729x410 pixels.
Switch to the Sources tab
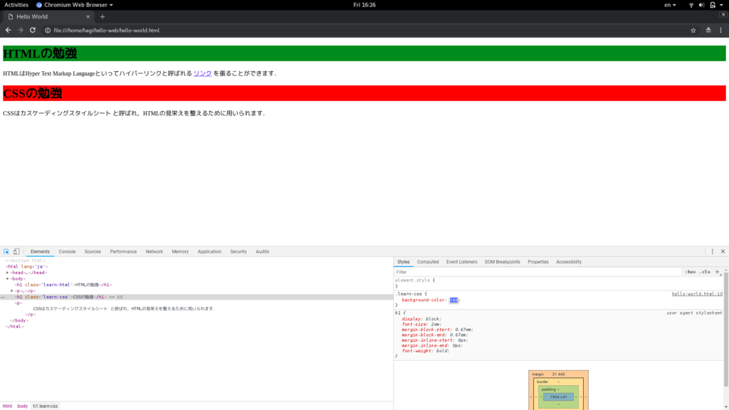(93, 251)
